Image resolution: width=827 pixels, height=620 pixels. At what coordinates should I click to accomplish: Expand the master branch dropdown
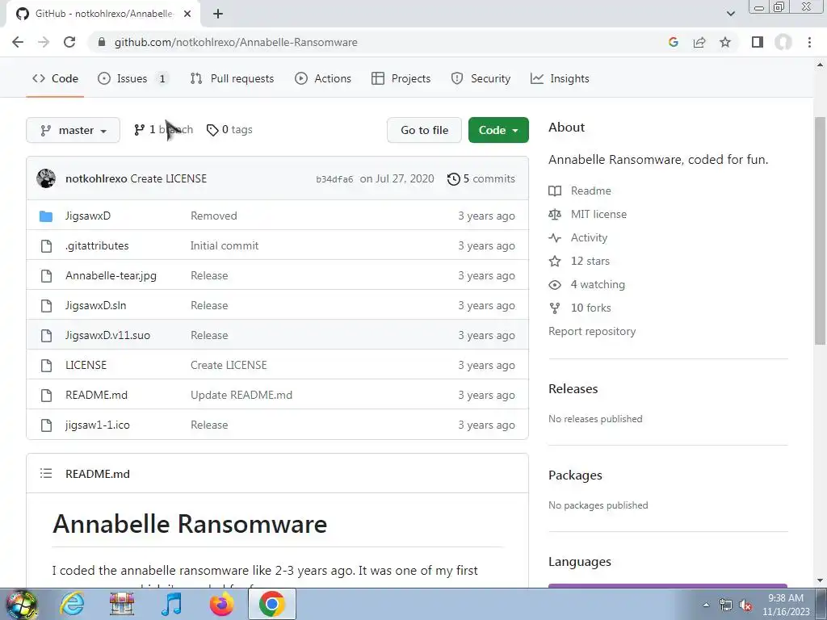73,130
